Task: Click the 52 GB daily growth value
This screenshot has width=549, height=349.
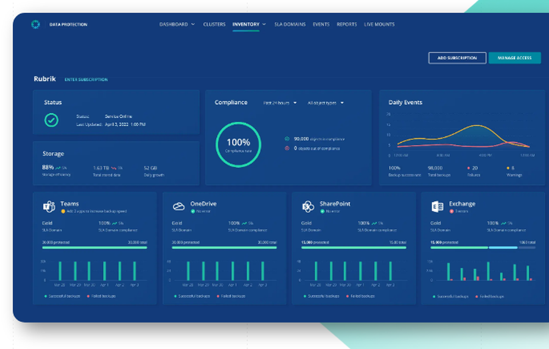Action: pos(150,168)
